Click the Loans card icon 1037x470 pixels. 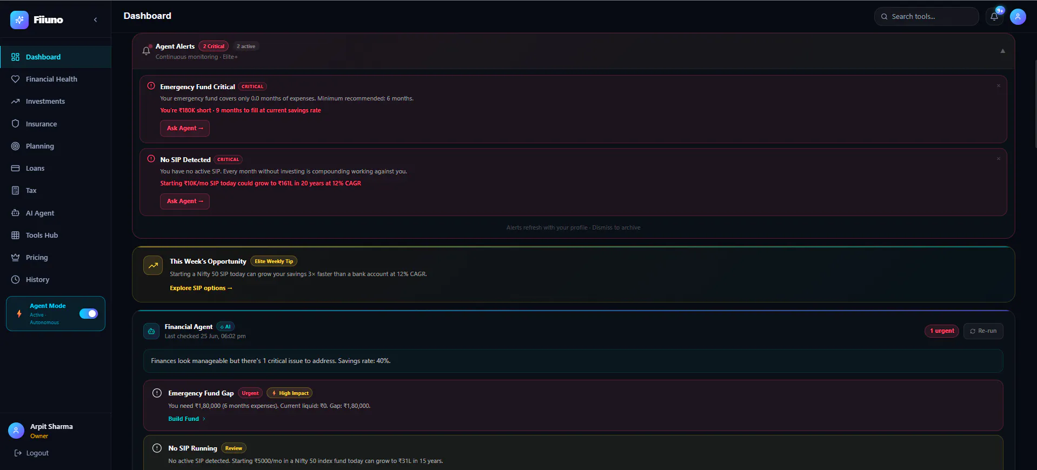(15, 168)
